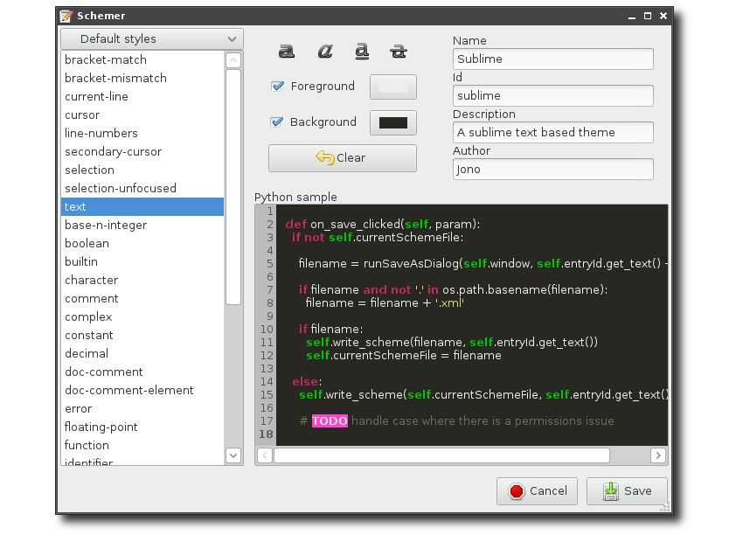Cancel the scheme editing dialog
The width and height of the screenshot is (743, 535).
click(x=537, y=490)
